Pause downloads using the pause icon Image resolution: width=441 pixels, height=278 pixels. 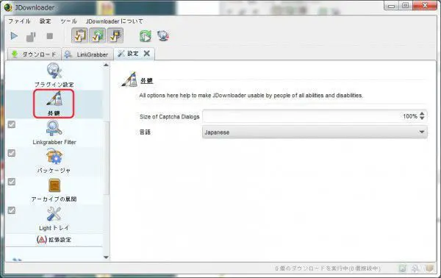pos(31,37)
